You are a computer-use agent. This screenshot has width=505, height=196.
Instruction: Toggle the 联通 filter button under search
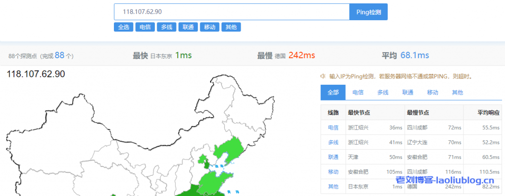[188, 27]
